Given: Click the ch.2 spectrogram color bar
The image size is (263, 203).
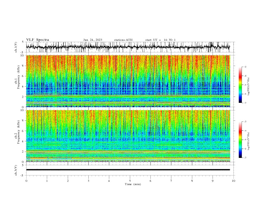Looking at the screenshot, I should click(x=240, y=140).
